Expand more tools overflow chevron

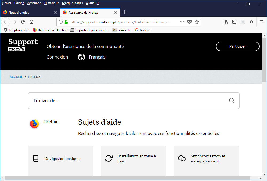tap(251, 22)
